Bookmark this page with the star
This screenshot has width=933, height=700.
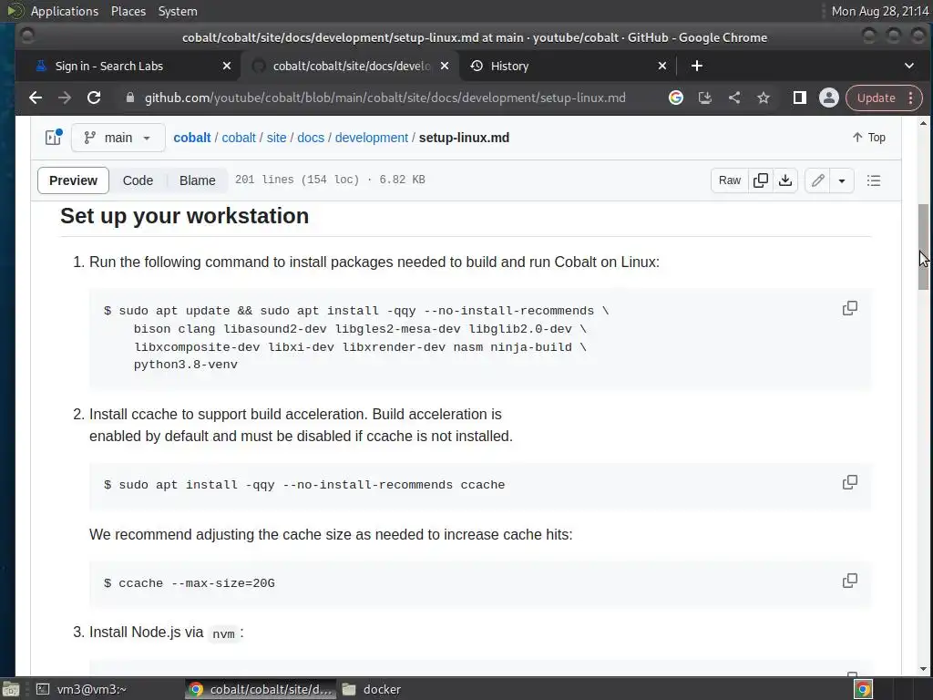764,98
